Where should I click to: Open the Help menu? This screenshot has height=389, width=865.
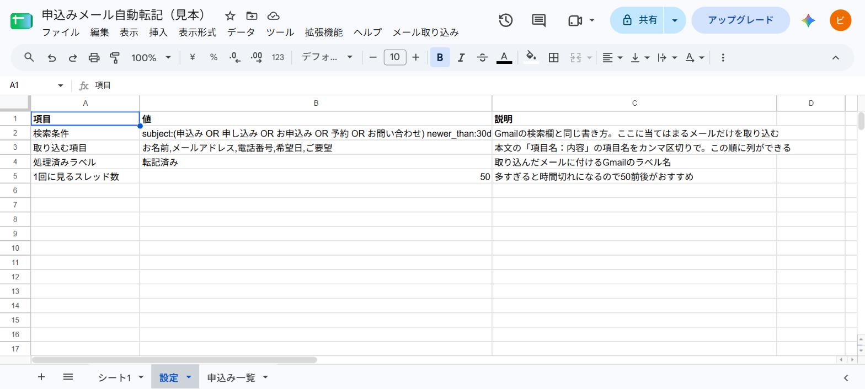pyautogui.click(x=367, y=33)
